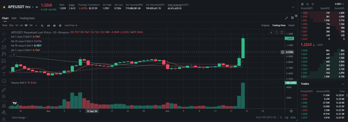Screen dimensions: 348x122
Task: Click the plus icon next to 0.9784
Action: tap(283, 52)
